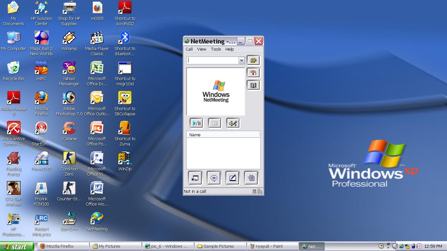The width and height of the screenshot is (447, 251).
Task: Click the Place Call phone icon
Action: pyautogui.click(x=253, y=60)
